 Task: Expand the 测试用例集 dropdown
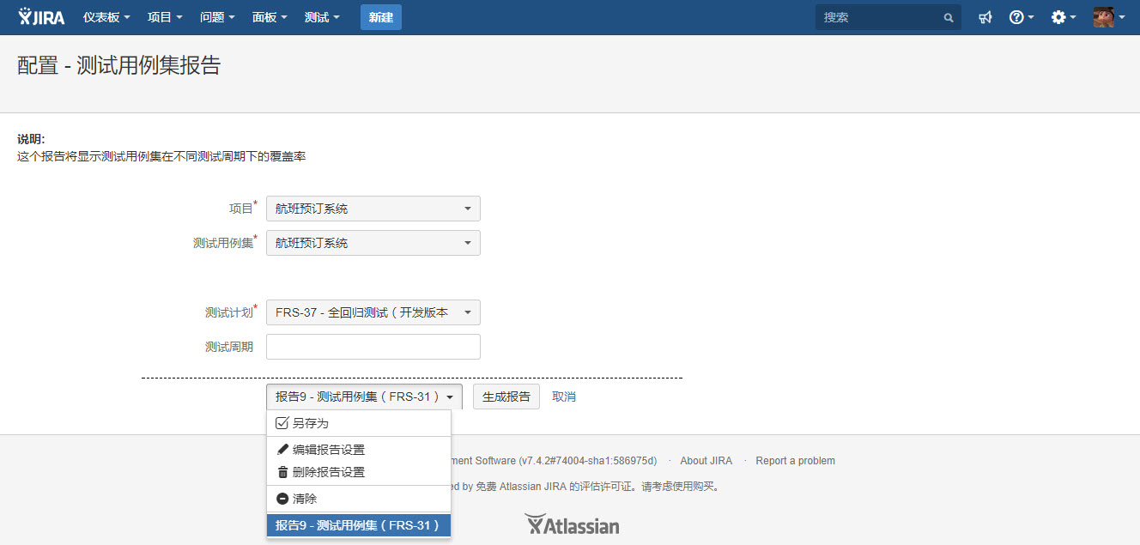373,243
